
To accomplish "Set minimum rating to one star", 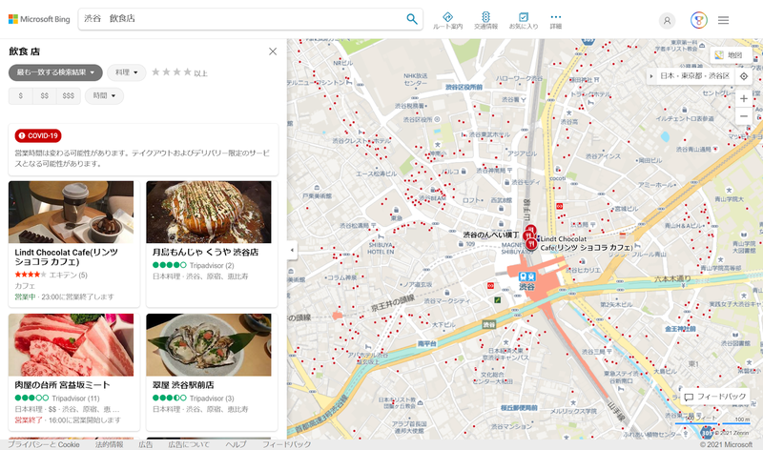I will (155, 72).
